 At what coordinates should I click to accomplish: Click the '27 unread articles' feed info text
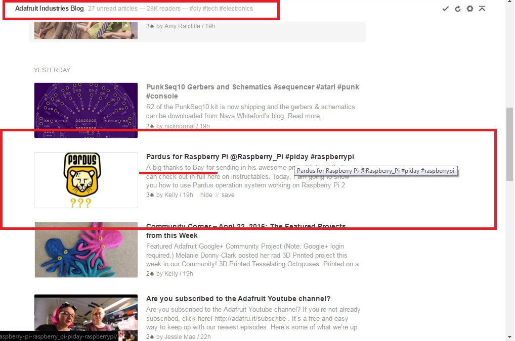(113, 9)
